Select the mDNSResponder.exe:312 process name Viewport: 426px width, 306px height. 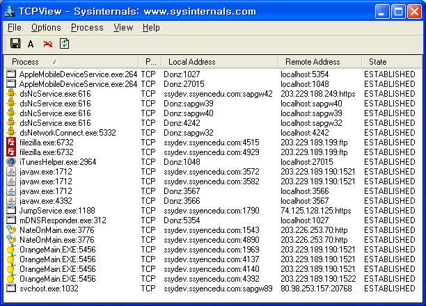pos(63,220)
